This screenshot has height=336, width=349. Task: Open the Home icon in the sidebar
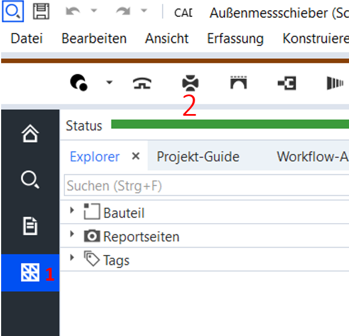click(30, 133)
